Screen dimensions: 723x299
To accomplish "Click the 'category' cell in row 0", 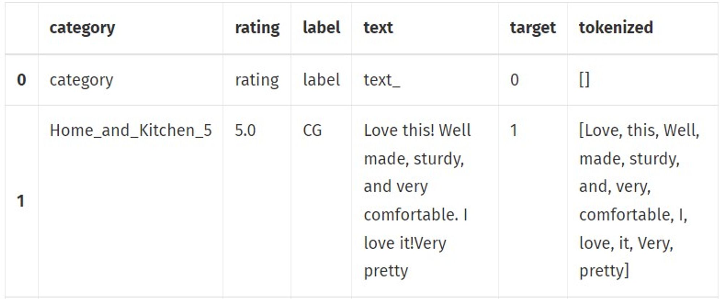I will 81,81.
